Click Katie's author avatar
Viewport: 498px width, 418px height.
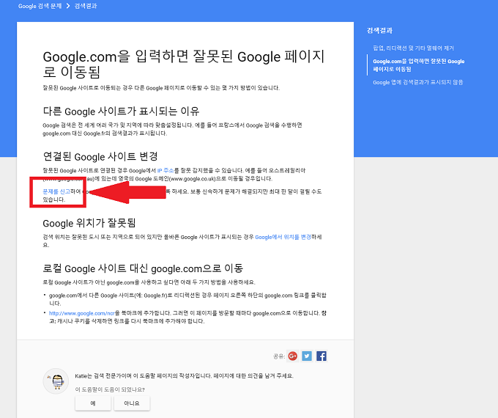coord(56,381)
